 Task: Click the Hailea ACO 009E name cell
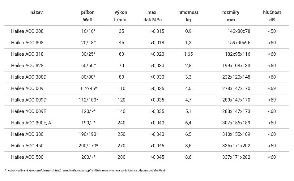(x=28, y=111)
